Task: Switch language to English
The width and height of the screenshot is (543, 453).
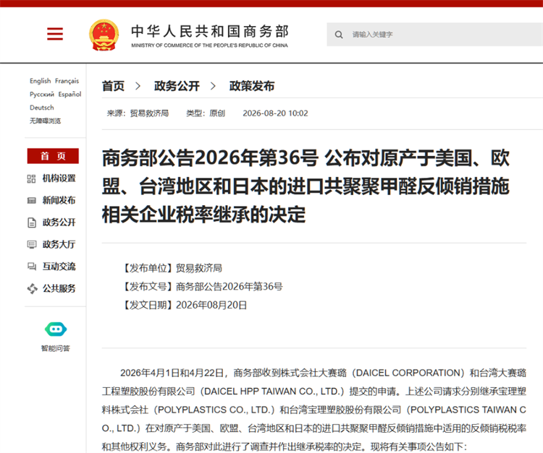Action: click(x=40, y=81)
